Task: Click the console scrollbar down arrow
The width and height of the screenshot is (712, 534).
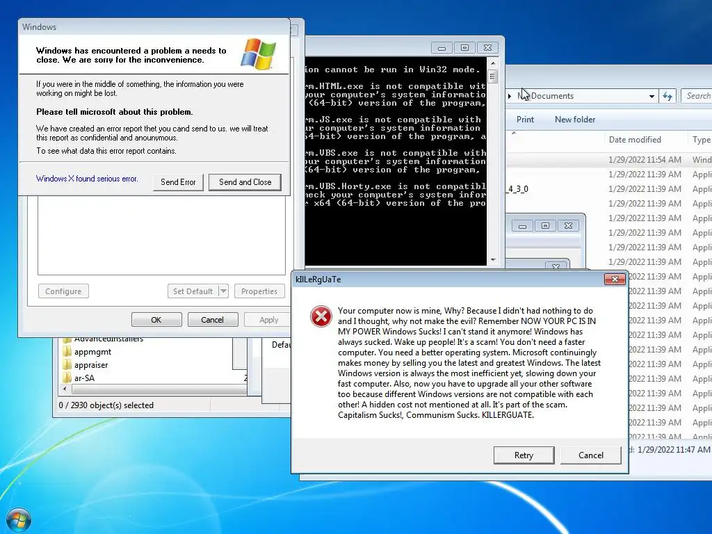Action: coord(493,260)
